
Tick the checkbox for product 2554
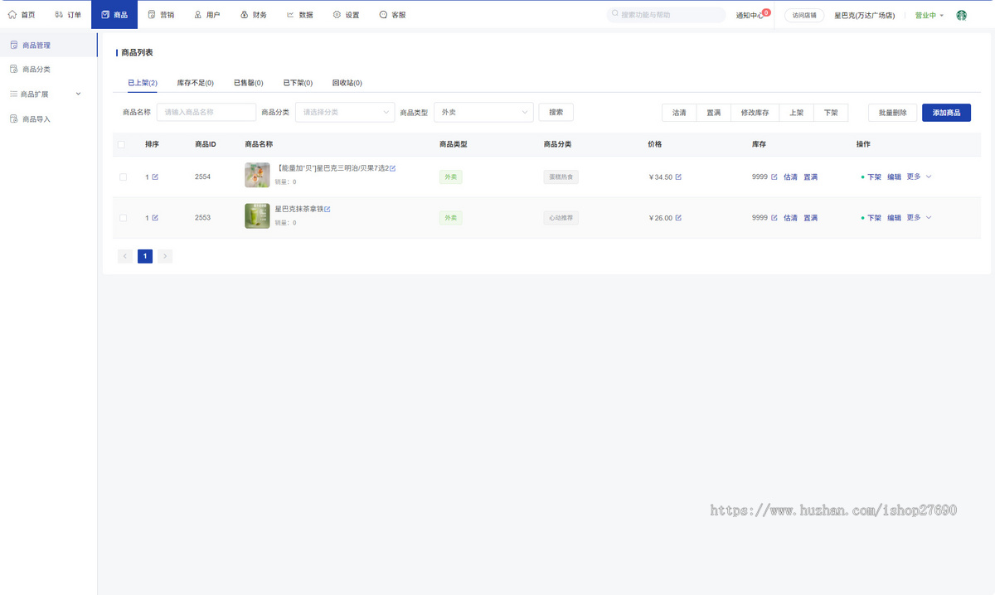124,177
